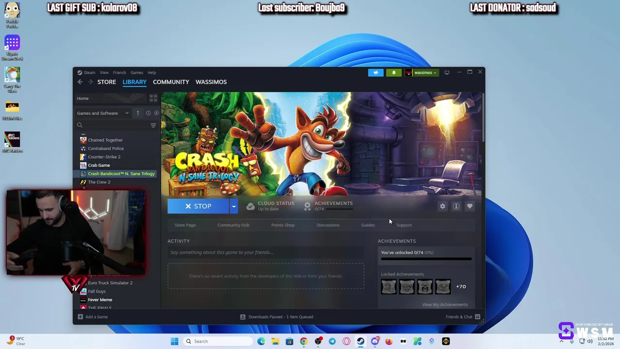Open launch options arrow beside Stop
Screen dimensions: 620x349
pos(233,206)
